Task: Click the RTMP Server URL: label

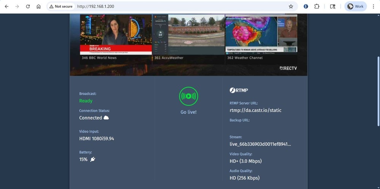Action: click(x=244, y=103)
